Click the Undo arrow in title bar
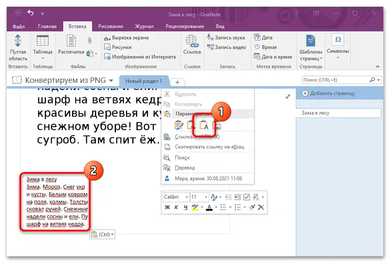 point(31,13)
